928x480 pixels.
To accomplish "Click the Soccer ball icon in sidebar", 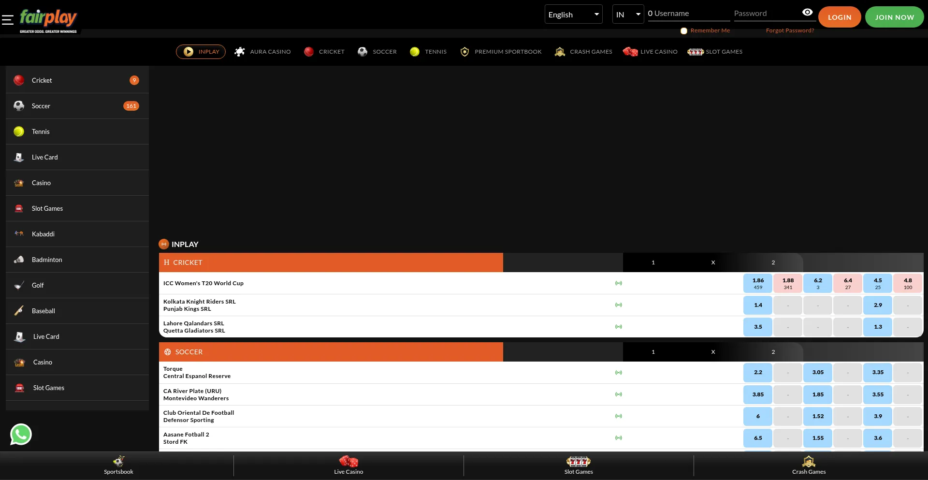I will coord(19,106).
